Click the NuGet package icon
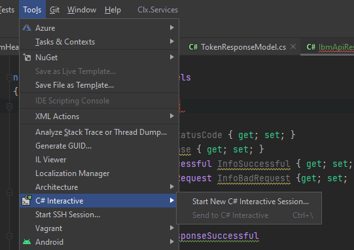The width and height of the screenshot is (354, 250). (x=27, y=58)
